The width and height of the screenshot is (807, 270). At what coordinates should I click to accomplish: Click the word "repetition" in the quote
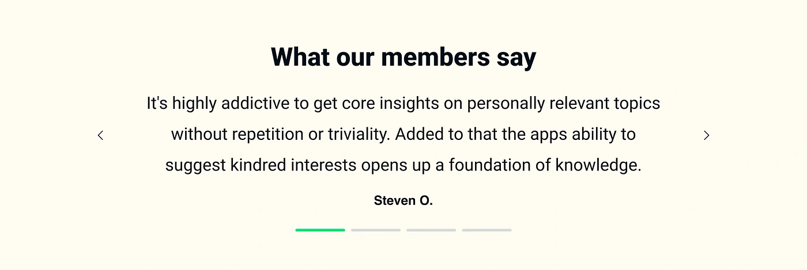click(x=271, y=135)
